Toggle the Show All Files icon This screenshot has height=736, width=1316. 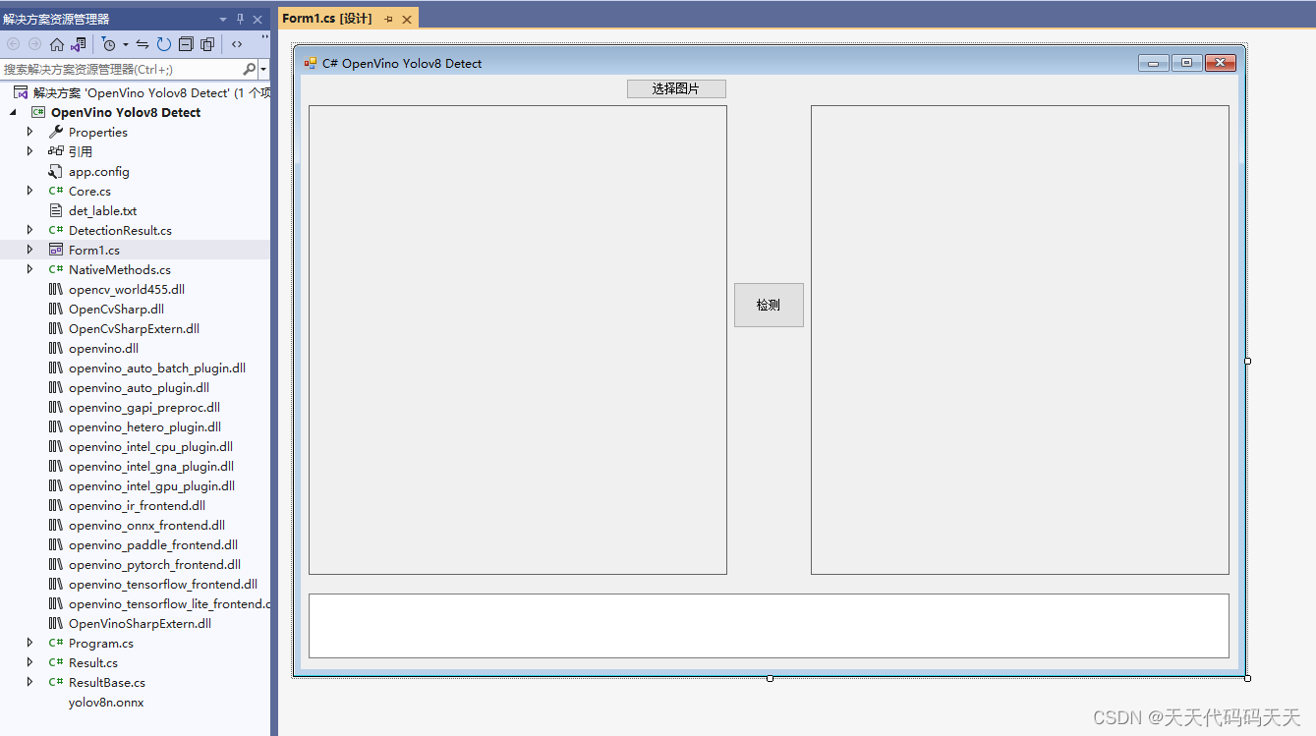208,44
